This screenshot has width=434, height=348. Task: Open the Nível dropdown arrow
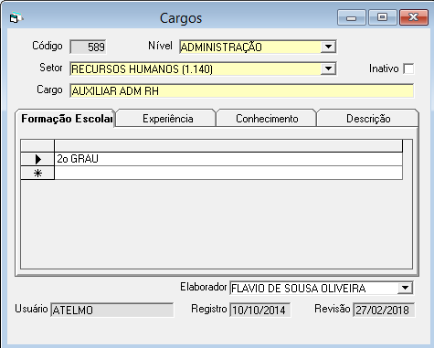(328, 47)
